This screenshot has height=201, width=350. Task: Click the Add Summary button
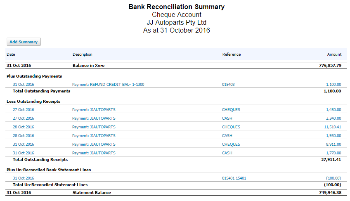coord(24,42)
